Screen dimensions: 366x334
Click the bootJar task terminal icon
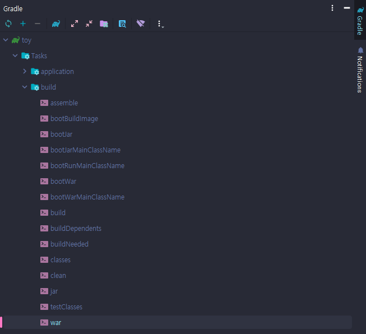pos(44,134)
